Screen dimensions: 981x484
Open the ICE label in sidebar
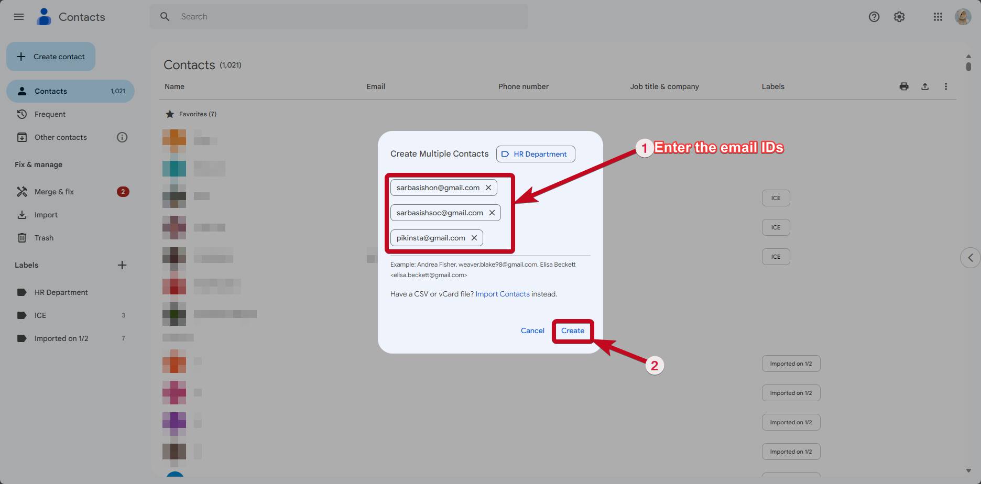(x=70, y=315)
